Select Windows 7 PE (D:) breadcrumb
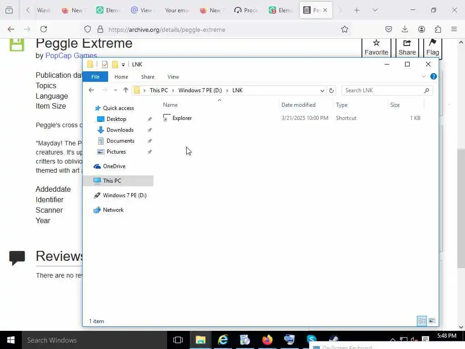Viewport: 465px width, 349px height. point(200,90)
